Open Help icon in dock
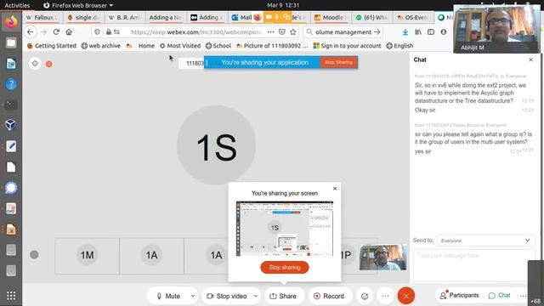Viewport: 544px width, 306px height. coord(11,84)
